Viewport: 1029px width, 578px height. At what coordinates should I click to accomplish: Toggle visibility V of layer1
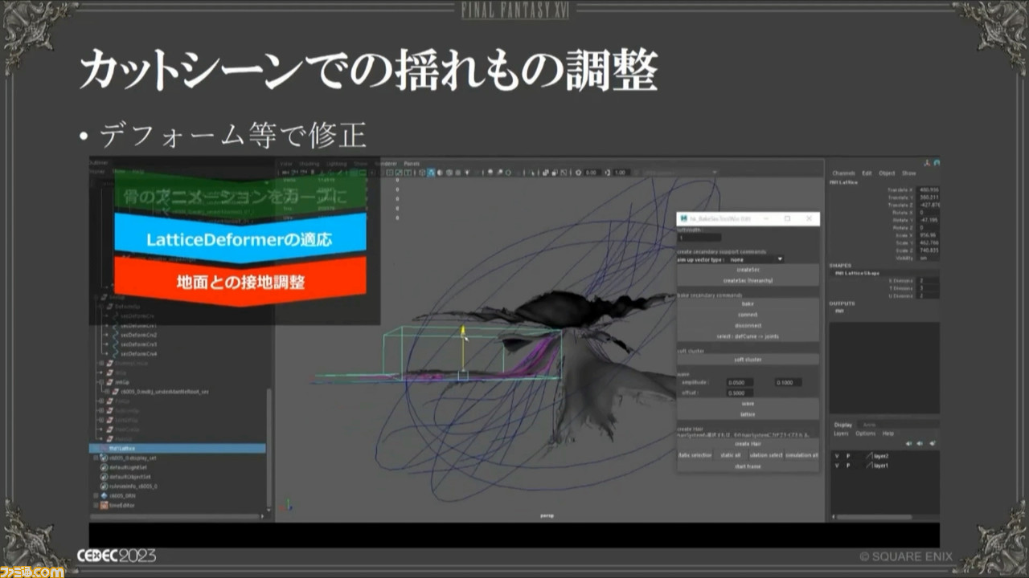click(x=837, y=465)
